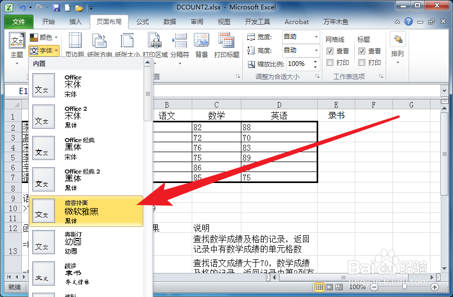The height and width of the screenshot is (297, 453).
Task: Switch to Page Break Preview in status bar
Action: tap(339, 287)
